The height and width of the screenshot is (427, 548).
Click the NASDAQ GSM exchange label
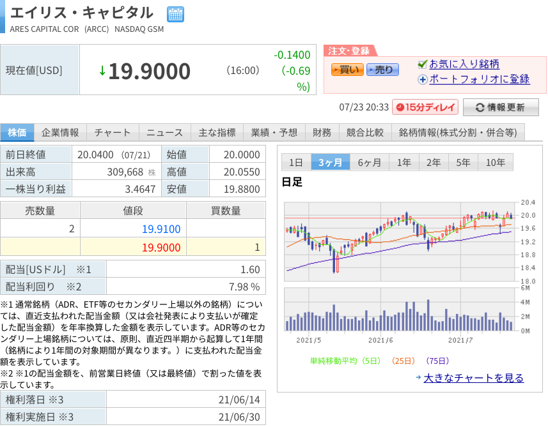(139, 29)
